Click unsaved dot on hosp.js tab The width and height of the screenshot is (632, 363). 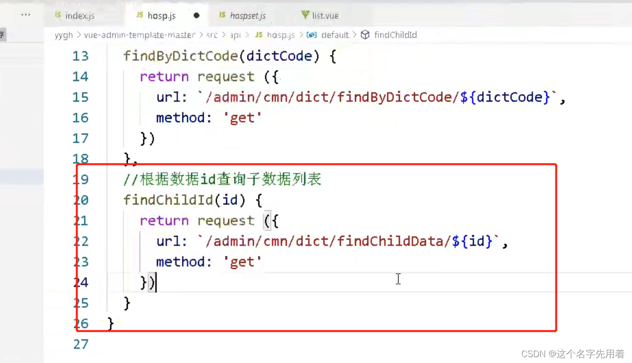coord(197,16)
